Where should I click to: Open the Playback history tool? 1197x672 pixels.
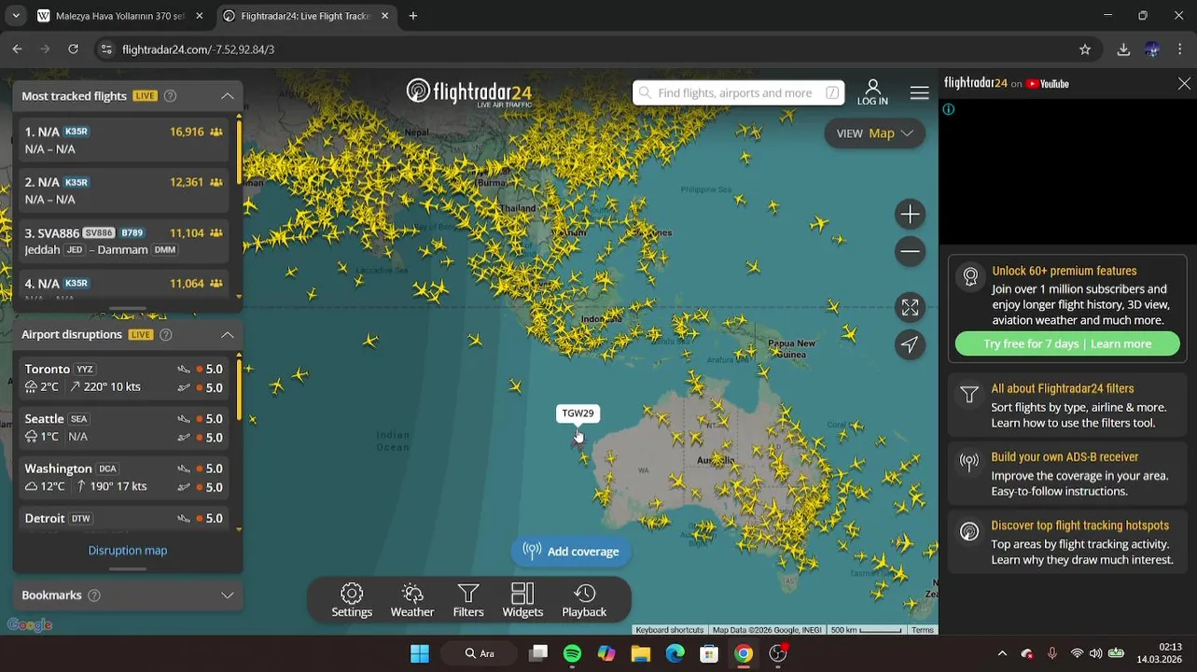584,600
